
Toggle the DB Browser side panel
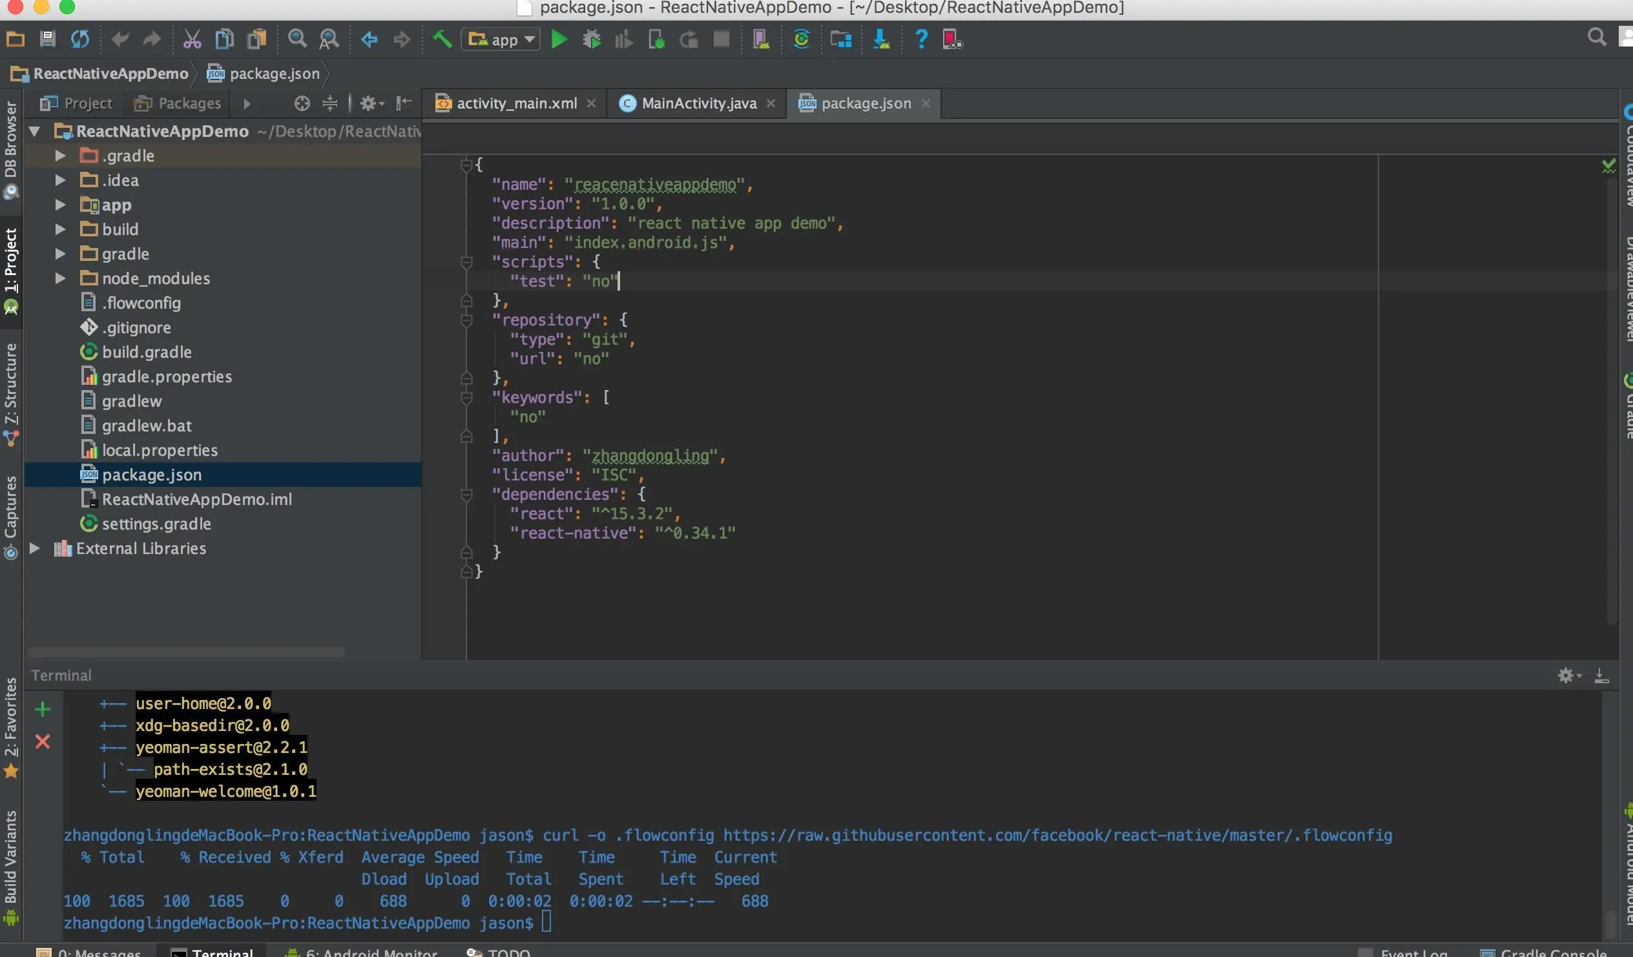[11, 149]
